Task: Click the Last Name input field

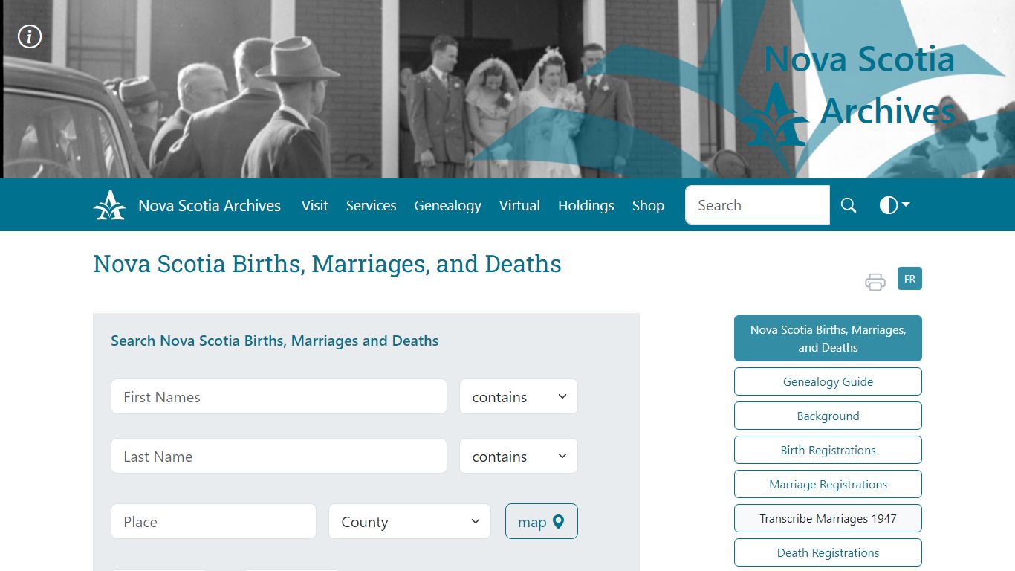Action: point(279,457)
